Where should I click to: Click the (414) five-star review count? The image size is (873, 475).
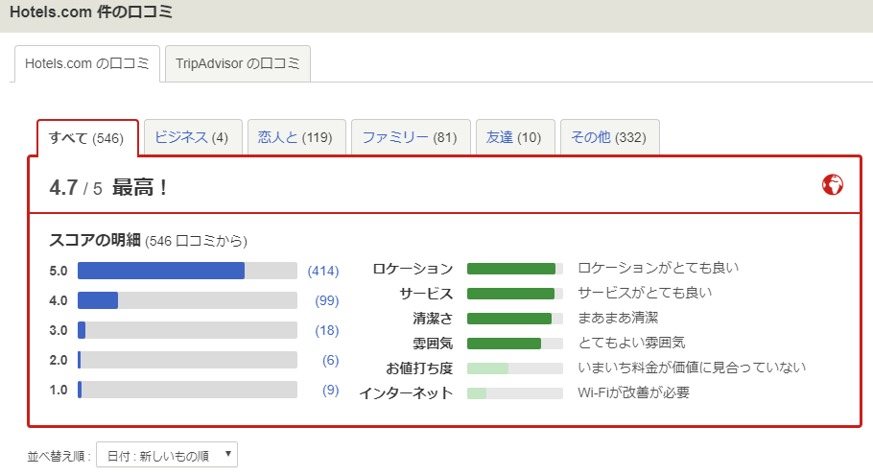(323, 272)
